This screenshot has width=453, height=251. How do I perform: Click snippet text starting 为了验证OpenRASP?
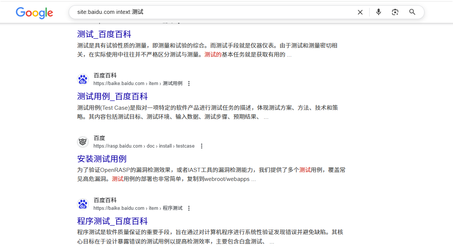tap(211, 175)
